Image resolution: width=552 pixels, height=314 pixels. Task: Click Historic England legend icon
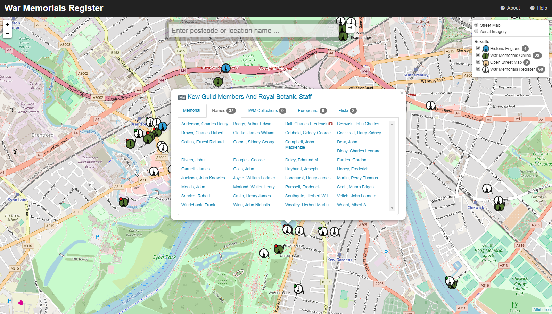coord(486,49)
